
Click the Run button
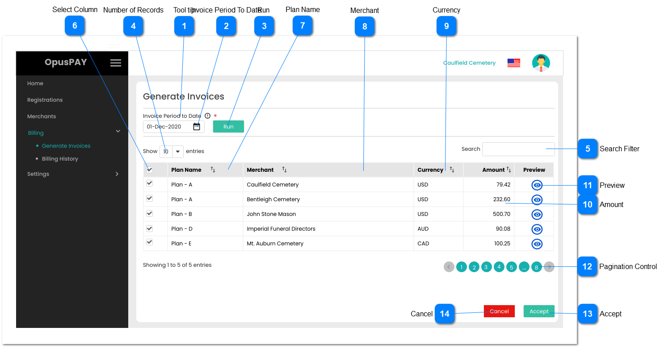[x=228, y=126]
